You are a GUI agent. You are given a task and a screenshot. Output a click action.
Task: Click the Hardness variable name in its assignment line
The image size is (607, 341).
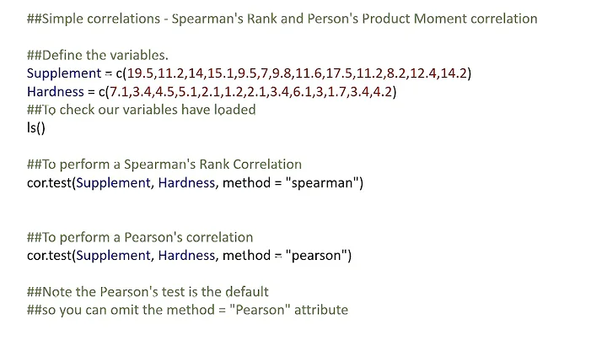pos(56,91)
